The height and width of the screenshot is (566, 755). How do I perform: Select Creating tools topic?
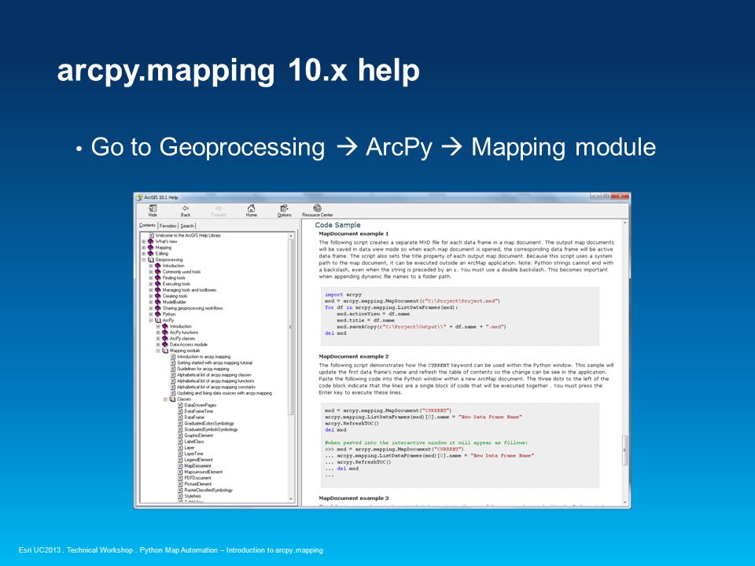pos(175,296)
